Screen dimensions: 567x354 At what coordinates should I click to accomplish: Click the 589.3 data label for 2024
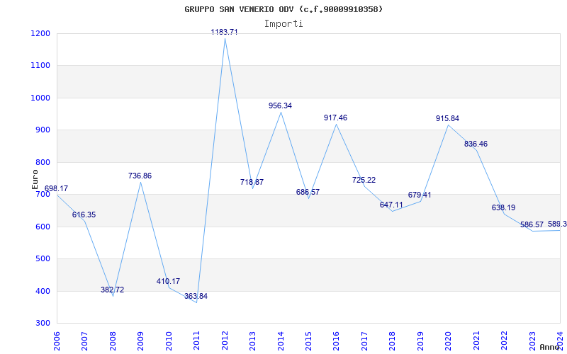pyautogui.click(x=557, y=224)
